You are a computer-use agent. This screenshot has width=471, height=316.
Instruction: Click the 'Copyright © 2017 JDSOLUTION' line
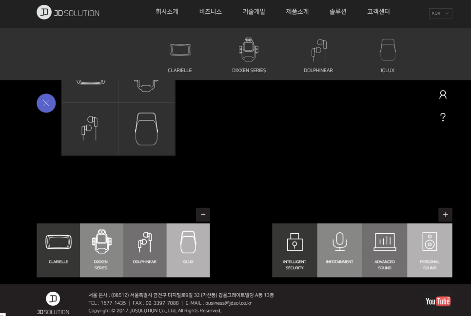pyautogui.click(x=155, y=311)
